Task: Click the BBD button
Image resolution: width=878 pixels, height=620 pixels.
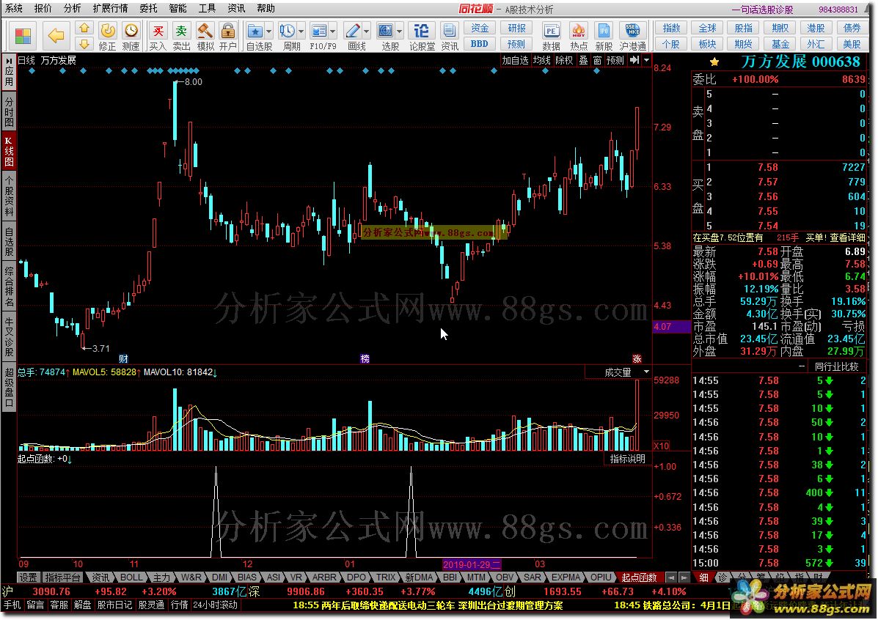Action: 479,44
